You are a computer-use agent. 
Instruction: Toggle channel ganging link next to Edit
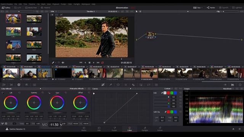click(162, 93)
